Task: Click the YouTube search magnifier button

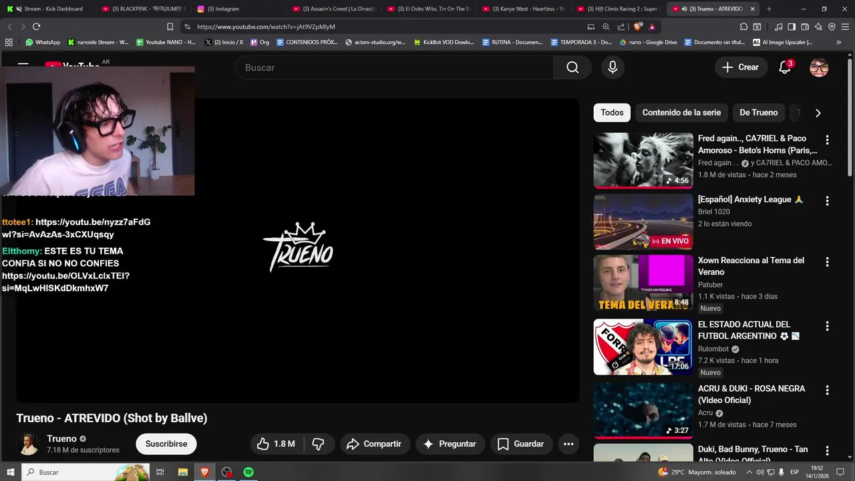Action: point(572,67)
